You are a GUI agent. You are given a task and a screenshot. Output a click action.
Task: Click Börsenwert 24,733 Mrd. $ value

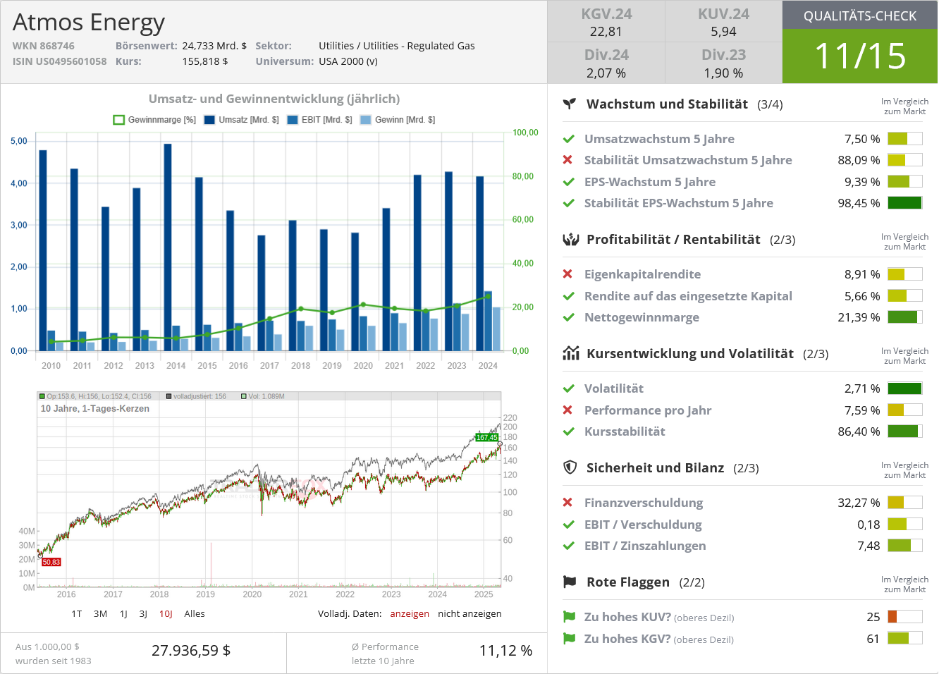(x=214, y=46)
